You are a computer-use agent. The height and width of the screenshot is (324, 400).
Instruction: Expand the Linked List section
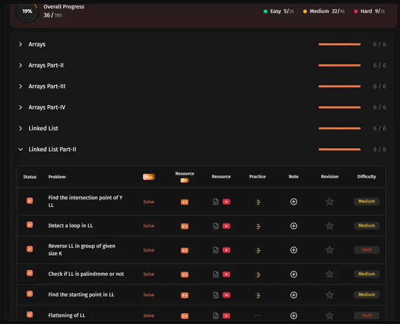point(21,128)
